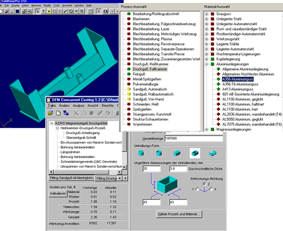Click the green circle beside Feinguß
The width and height of the screenshot is (283, 231).
129,74
